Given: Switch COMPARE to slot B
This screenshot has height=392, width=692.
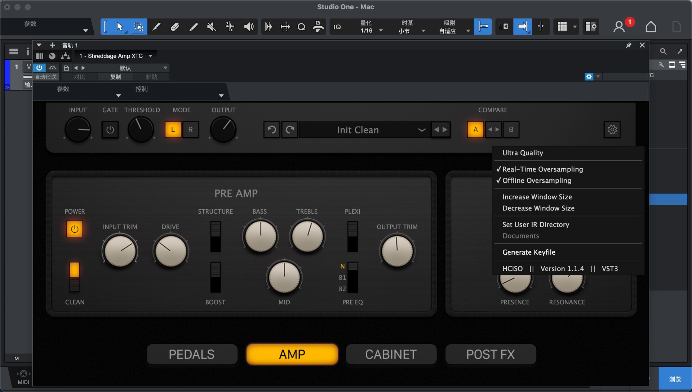Looking at the screenshot, I should 511,129.
